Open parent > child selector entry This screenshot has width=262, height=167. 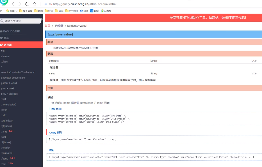pyautogui.click(x=9, y=83)
